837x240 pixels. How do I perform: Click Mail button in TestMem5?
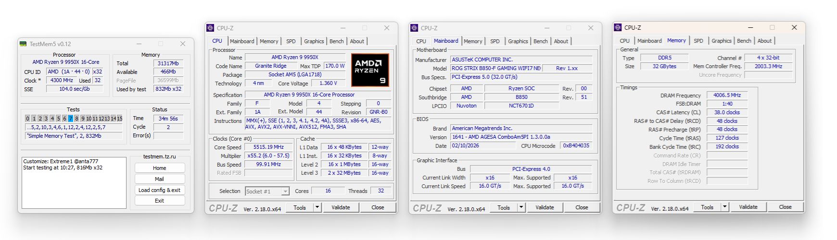[160, 179]
